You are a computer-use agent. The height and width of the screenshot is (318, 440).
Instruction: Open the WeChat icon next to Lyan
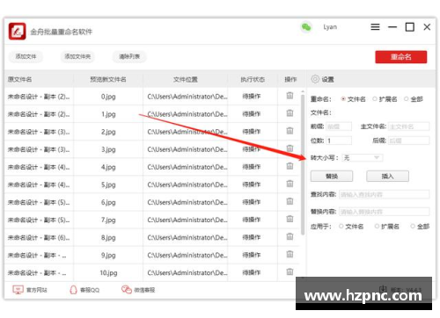(306, 27)
